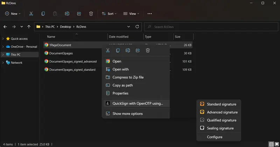
Task: Open the Sort dropdown menu
Action: (109, 14)
